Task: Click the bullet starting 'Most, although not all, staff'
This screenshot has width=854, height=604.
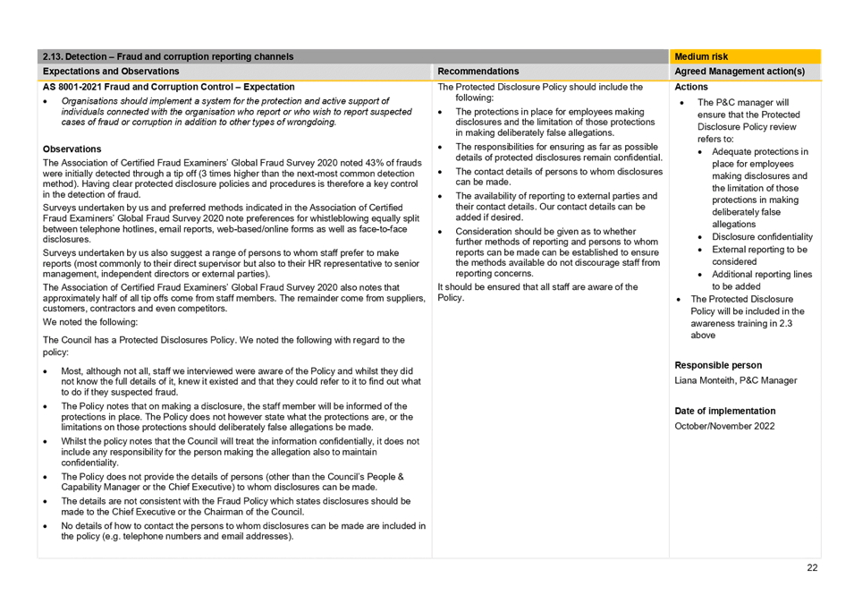Action: coord(241,381)
